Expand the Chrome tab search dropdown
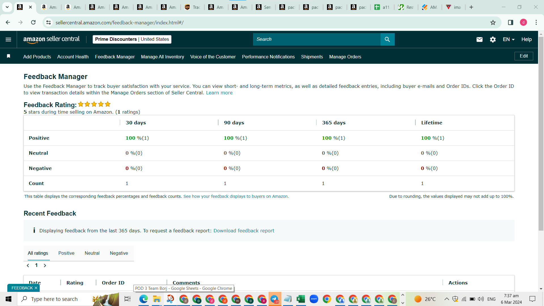This screenshot has height=306, width=544. coord(7,7)
